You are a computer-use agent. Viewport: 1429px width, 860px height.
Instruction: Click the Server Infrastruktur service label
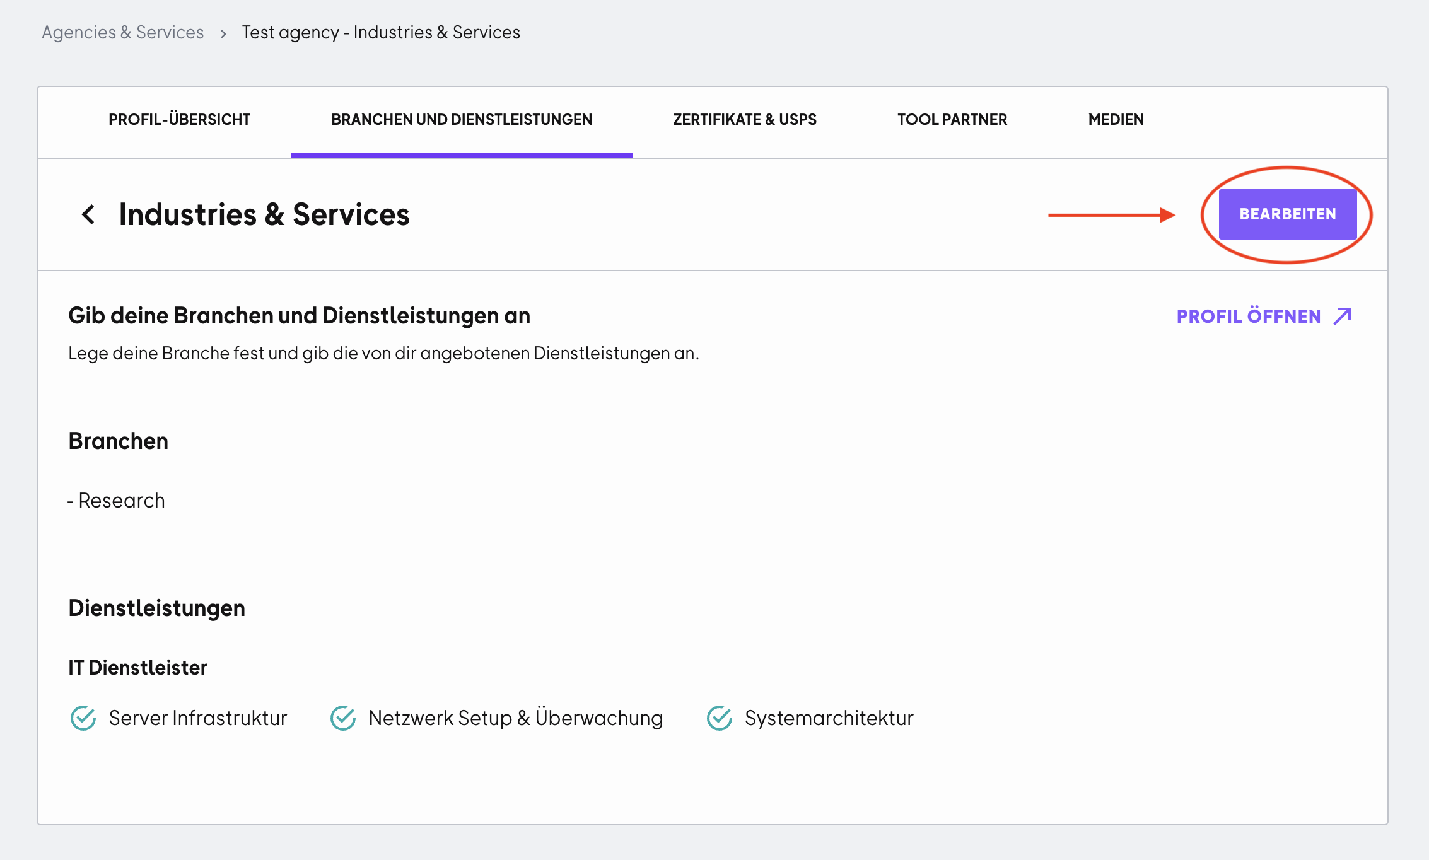click(198, 718)
